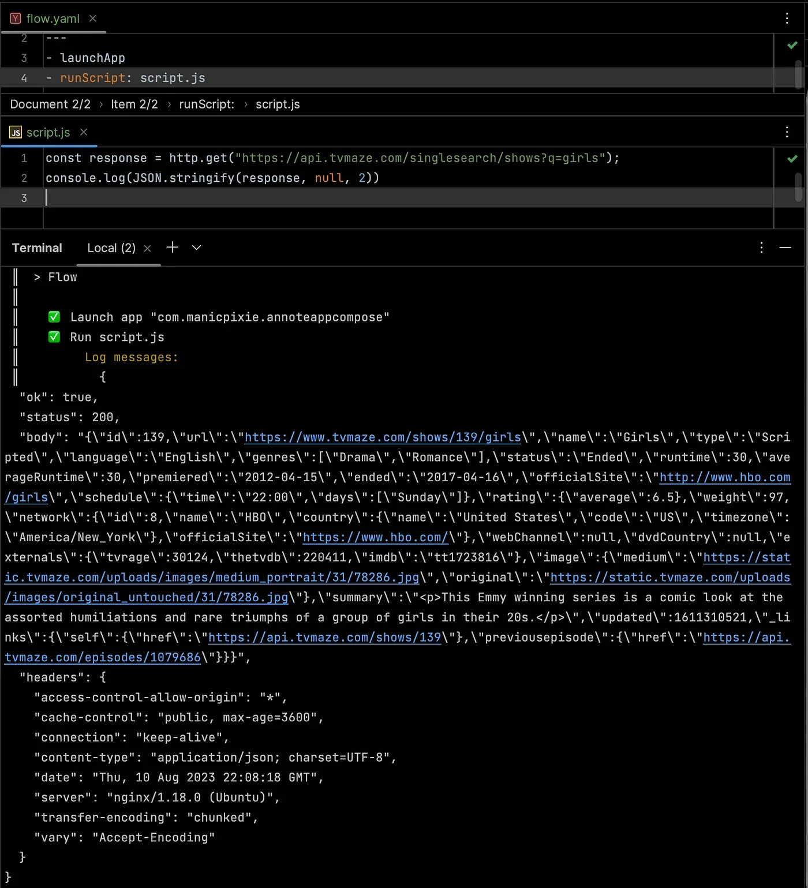Click green inspection checkmark in script.js
The image size is (808, 888).
[792, 159]
